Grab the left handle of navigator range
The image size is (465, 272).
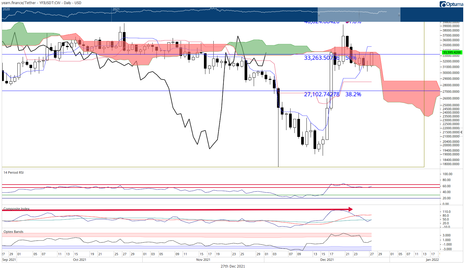pyautogui.click(x=318, y=14)
